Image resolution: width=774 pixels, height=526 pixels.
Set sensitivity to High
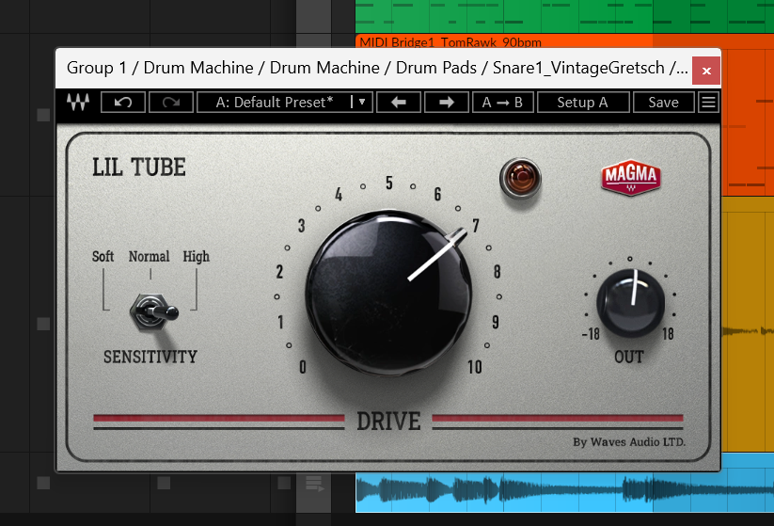click(x=196, y=257)
